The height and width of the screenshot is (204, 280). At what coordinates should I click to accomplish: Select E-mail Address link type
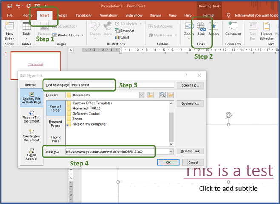tap(31, 154)
